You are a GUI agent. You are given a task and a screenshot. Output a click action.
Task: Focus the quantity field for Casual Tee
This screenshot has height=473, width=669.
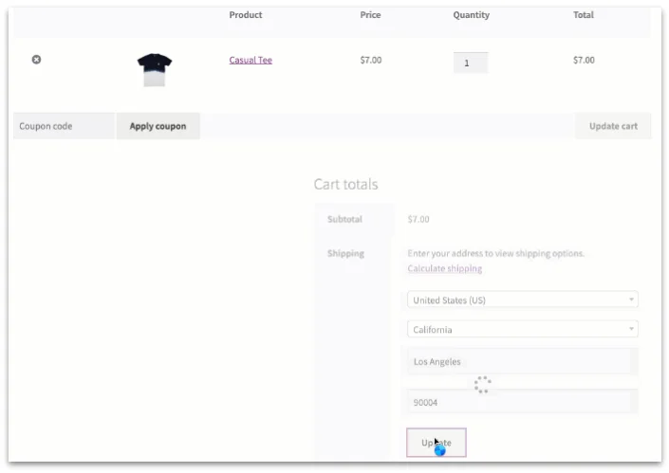[x=471, y=63]
